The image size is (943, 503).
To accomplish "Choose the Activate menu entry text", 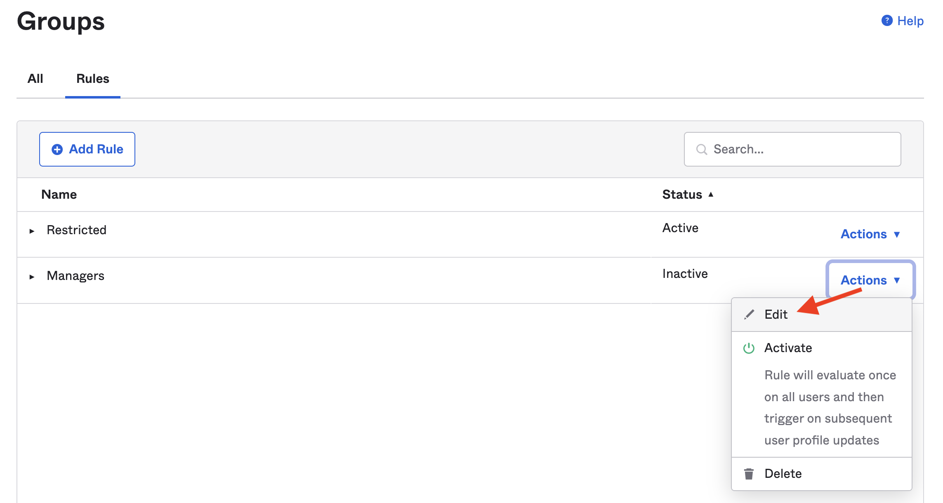I will tap(788, 348).
